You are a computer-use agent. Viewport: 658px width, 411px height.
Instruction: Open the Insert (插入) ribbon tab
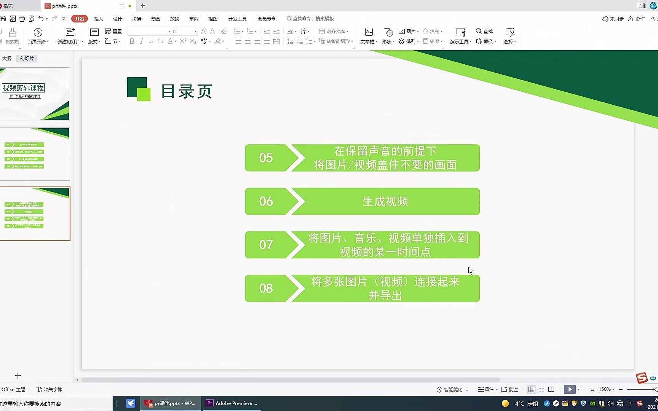pyautogui.click(x=99, y=19)
